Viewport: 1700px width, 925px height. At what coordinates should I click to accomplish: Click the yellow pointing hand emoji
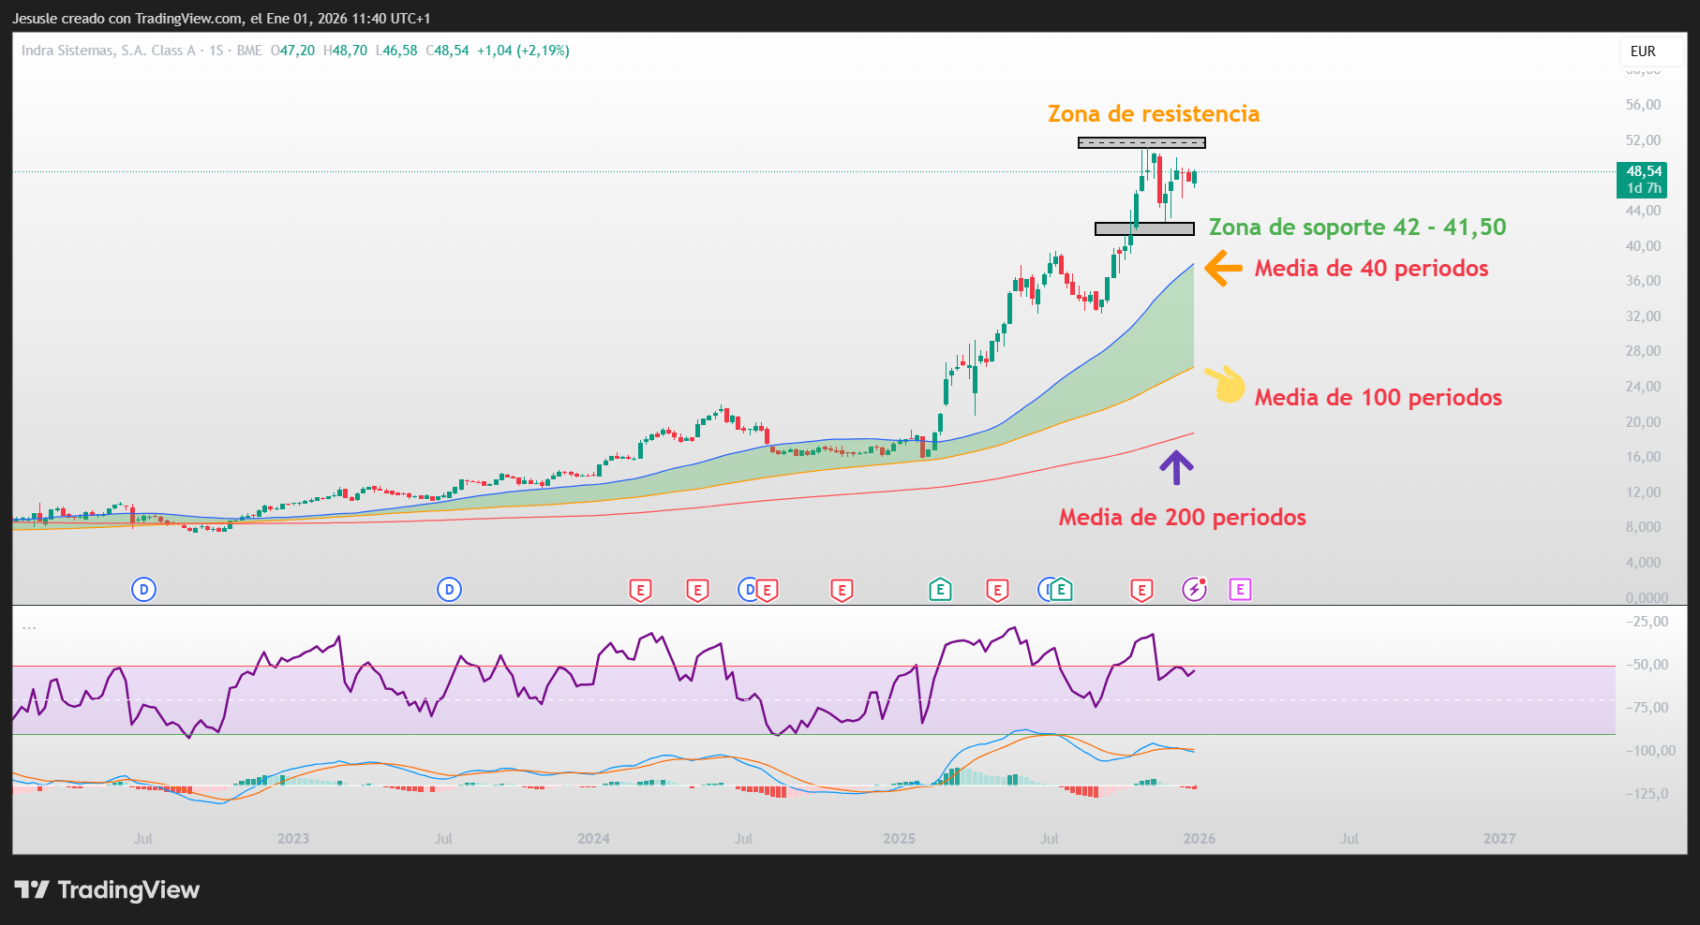coord(1226,384)
